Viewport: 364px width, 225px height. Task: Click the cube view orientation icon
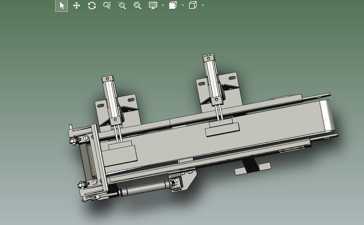tap(193, 5)
